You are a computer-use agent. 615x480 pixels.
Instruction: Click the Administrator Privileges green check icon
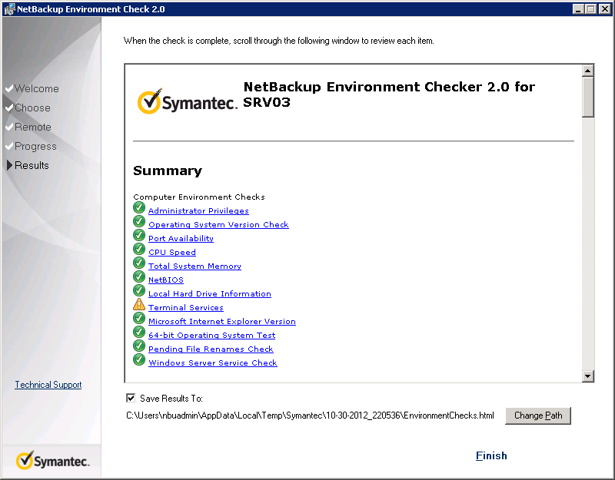139,207
